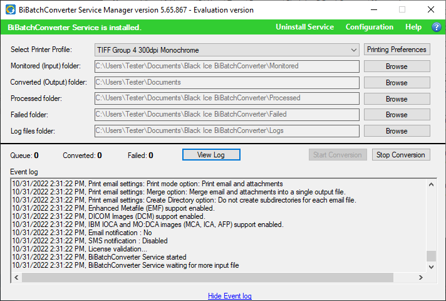Click the Processed folder path field
The height and width of the screenshot is (301, 446).
tap(227, 98)
